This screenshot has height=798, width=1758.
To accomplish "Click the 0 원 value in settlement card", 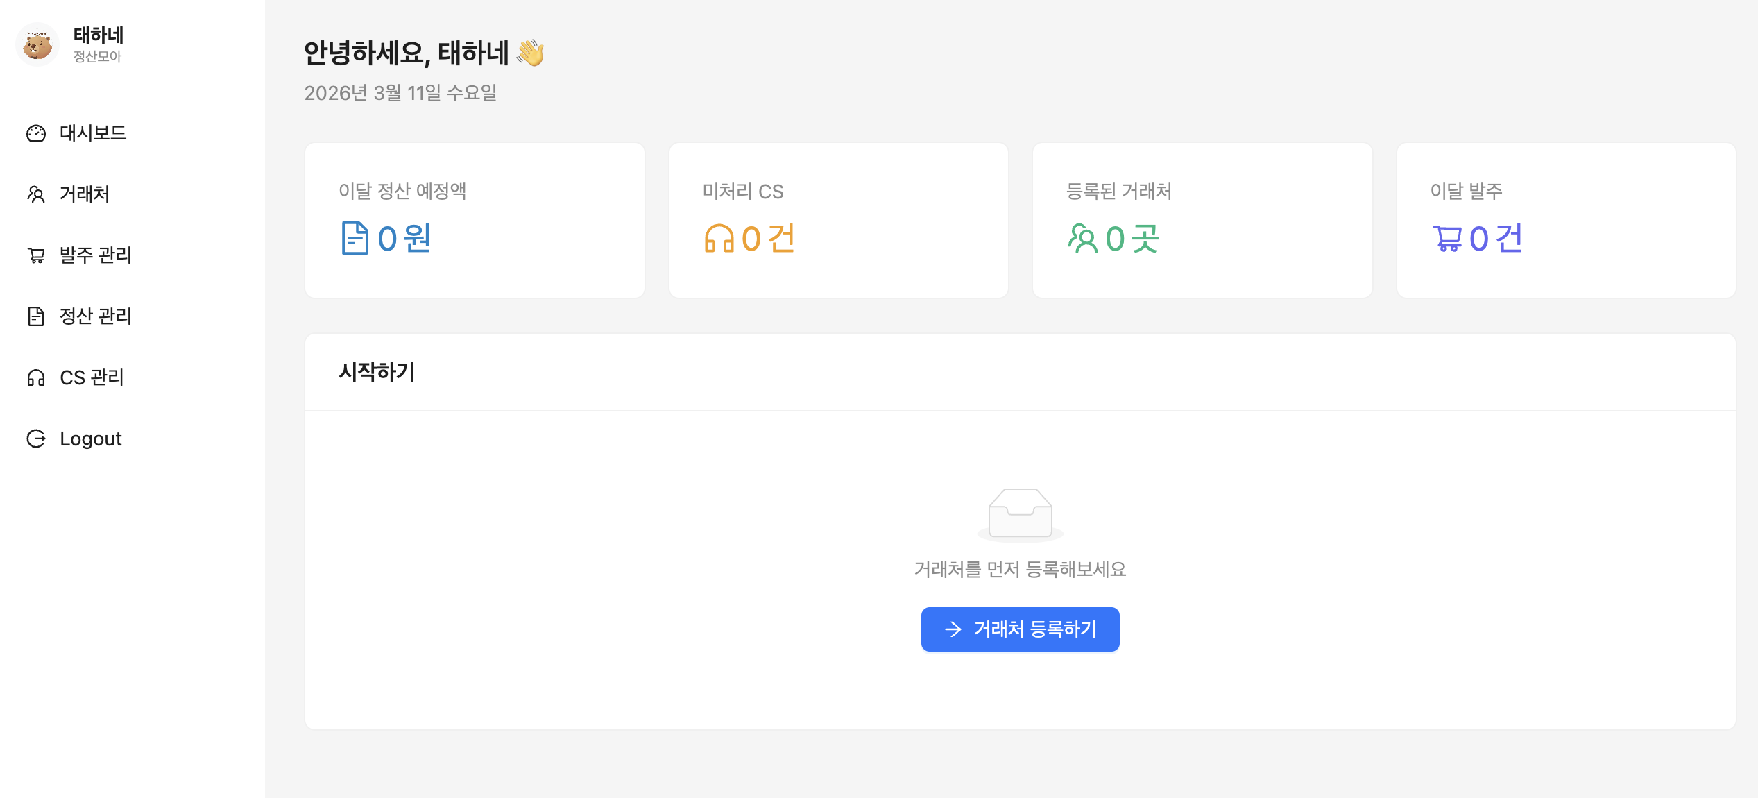I will point(404,239).
